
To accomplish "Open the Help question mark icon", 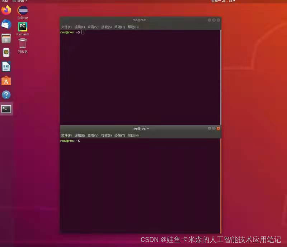I will [x=6, y=95].
